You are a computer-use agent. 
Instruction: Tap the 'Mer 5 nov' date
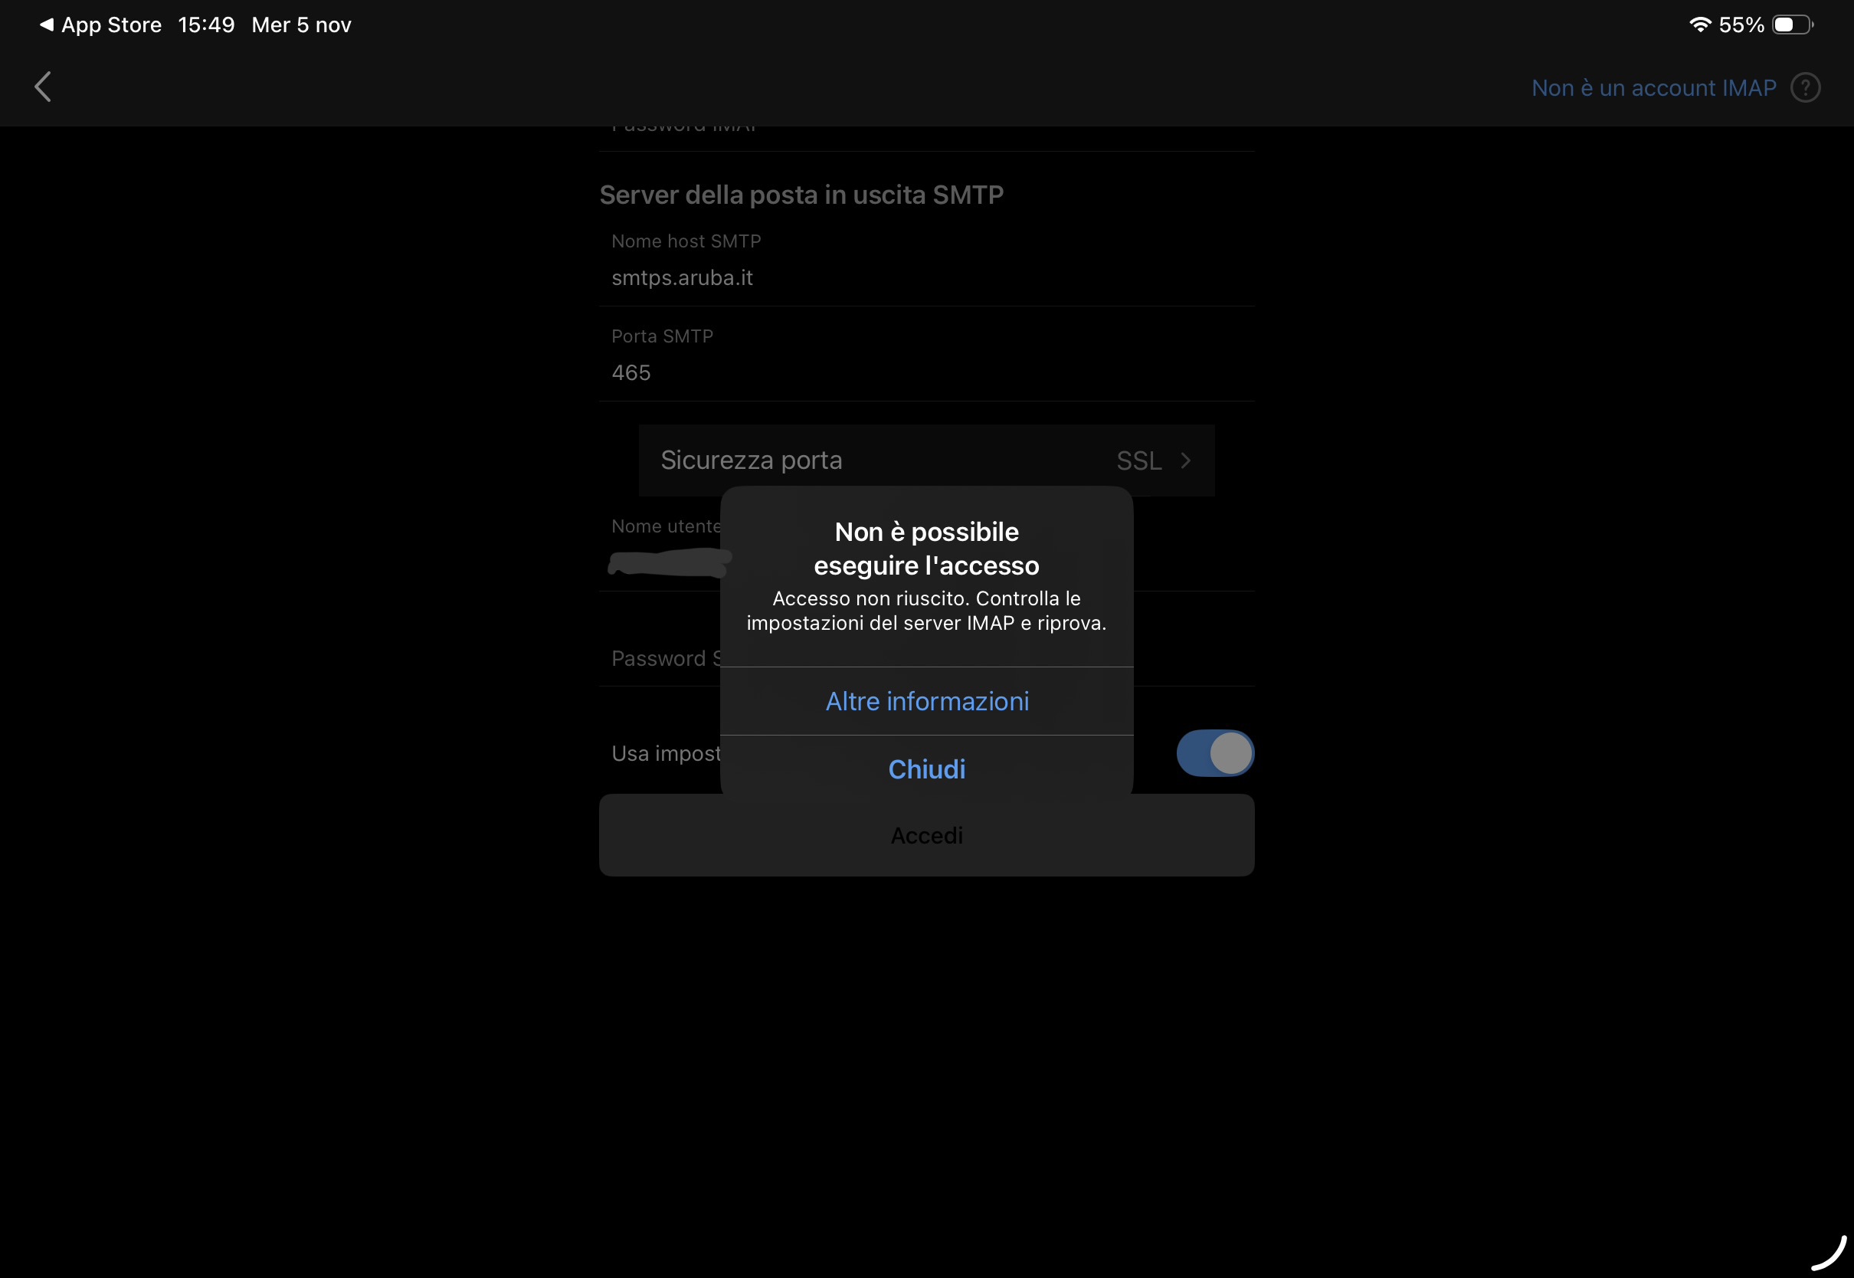click(301, 25)
